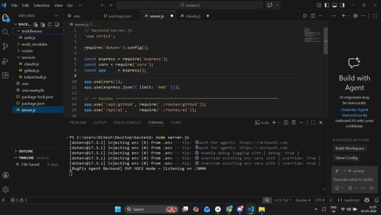Attach context with paperclip icon
Viewport: 381px width, 215px height.
(x=337, y=171)
